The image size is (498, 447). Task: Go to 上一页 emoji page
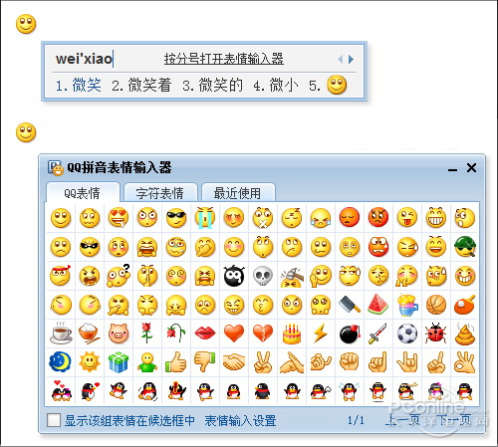tap(402, 420)
